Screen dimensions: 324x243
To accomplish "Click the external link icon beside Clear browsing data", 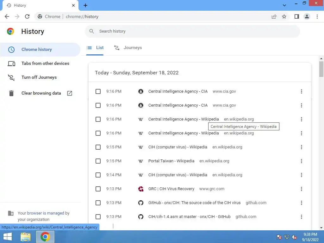I will 70,93.
